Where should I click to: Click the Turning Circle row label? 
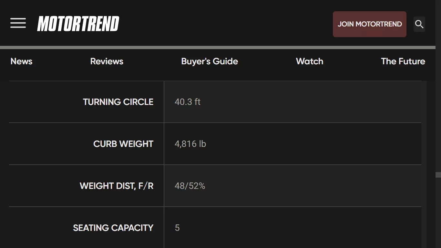click(x=118, y=102)
